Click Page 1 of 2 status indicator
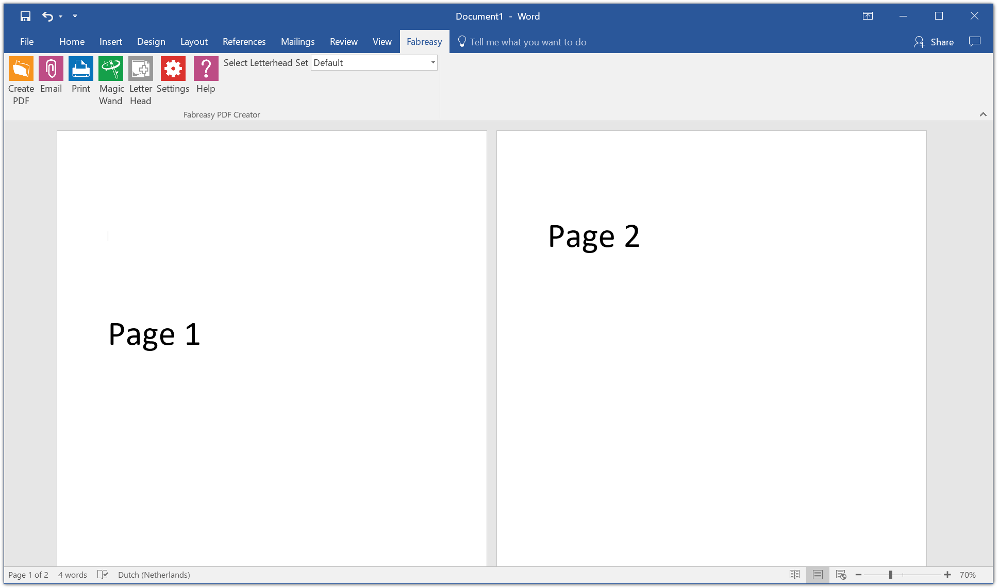This screenshot has width=999, height=588. (28, 575)
